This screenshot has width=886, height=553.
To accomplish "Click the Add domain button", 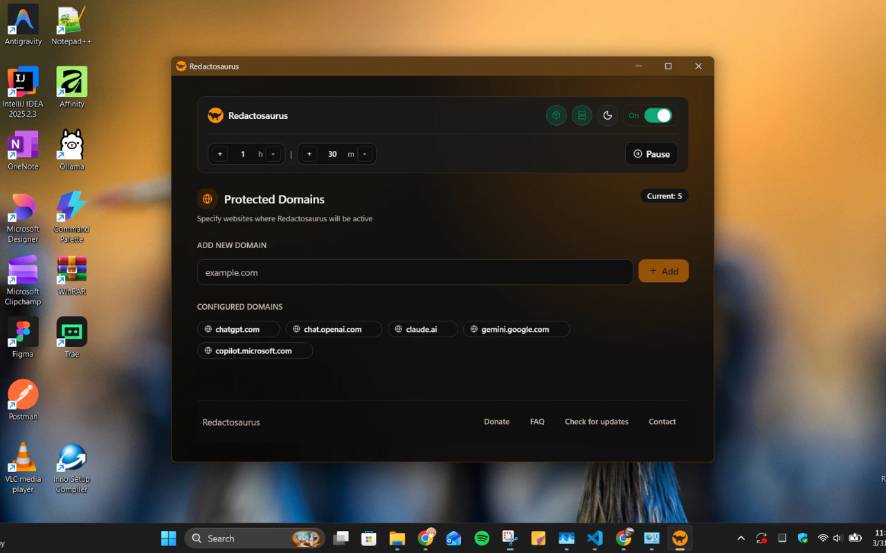I will pos(663,271).
